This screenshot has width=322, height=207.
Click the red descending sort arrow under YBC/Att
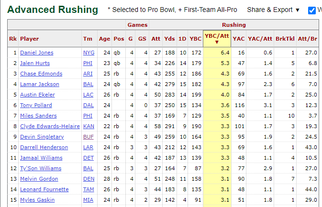pos(217,43)
